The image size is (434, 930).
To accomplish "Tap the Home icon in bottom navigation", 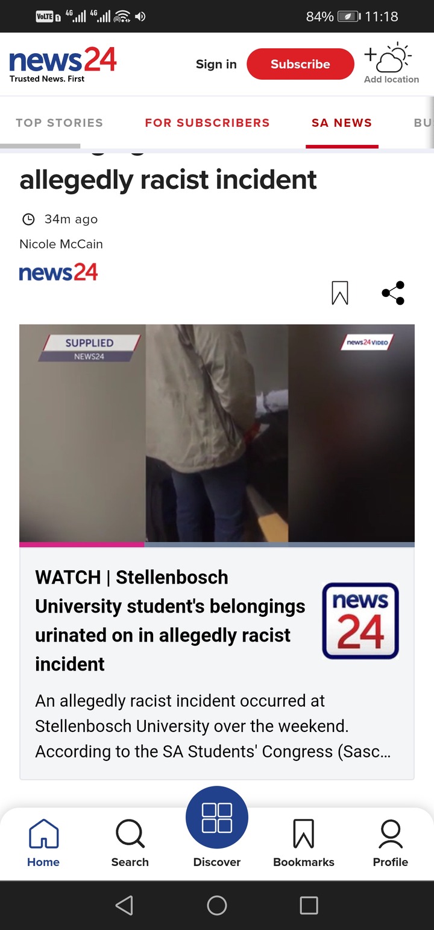I will tap(43, 843).
